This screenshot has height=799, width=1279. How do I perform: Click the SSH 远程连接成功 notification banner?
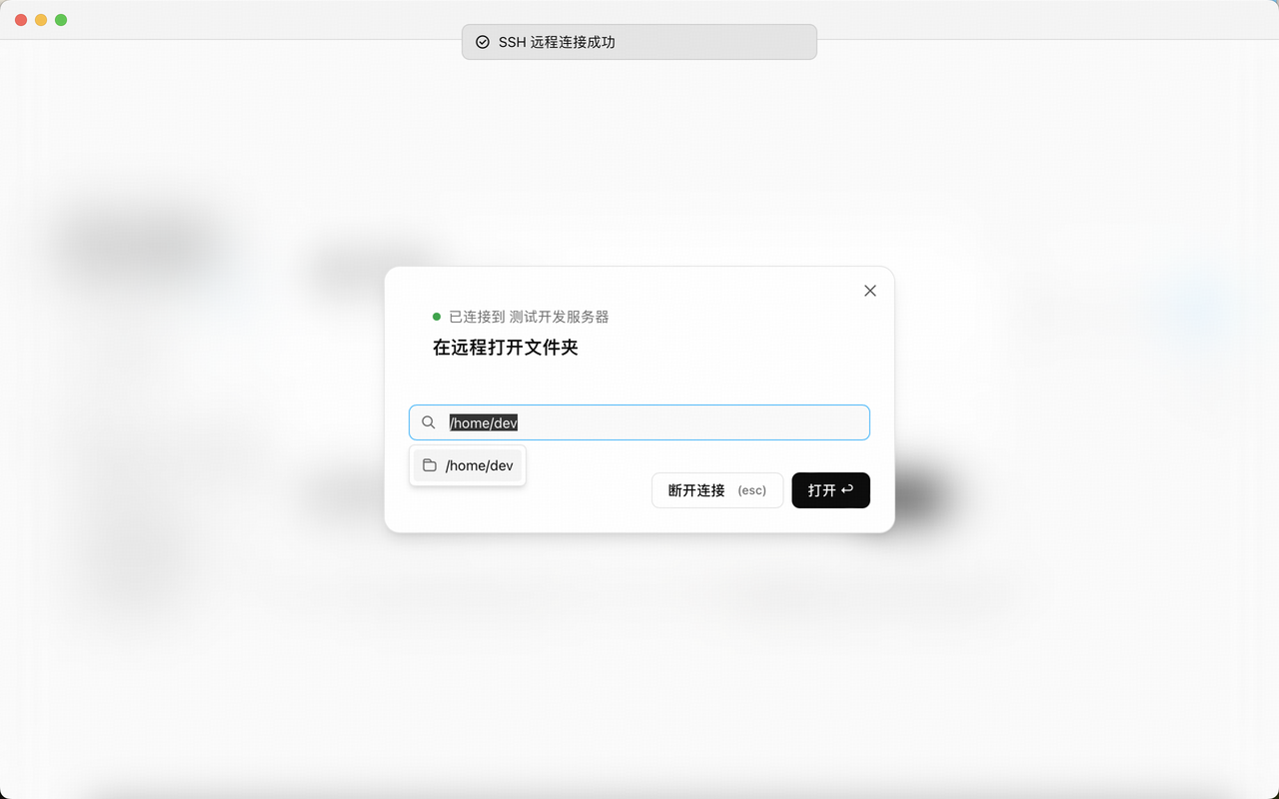(x=639, y=42)
